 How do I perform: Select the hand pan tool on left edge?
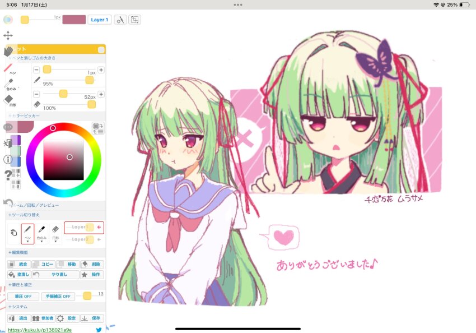[8, 51]
